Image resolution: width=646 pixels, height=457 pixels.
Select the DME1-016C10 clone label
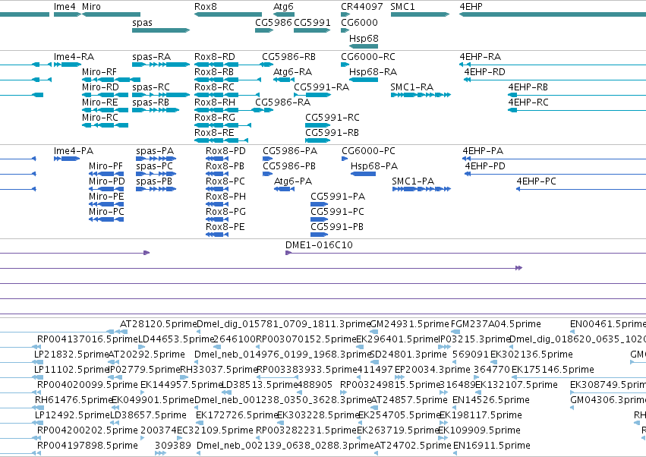(319, 245)
